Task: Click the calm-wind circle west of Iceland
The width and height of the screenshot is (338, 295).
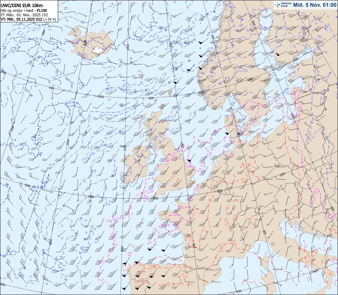Action: [13, 51]
